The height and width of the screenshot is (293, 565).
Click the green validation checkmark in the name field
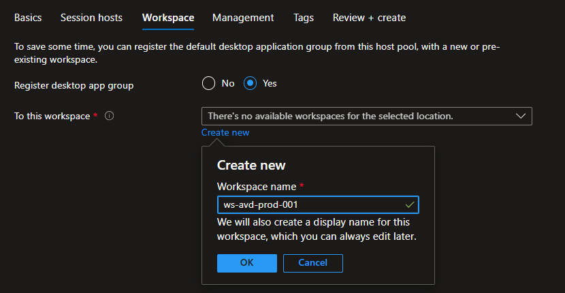click(x=409, y=204)
